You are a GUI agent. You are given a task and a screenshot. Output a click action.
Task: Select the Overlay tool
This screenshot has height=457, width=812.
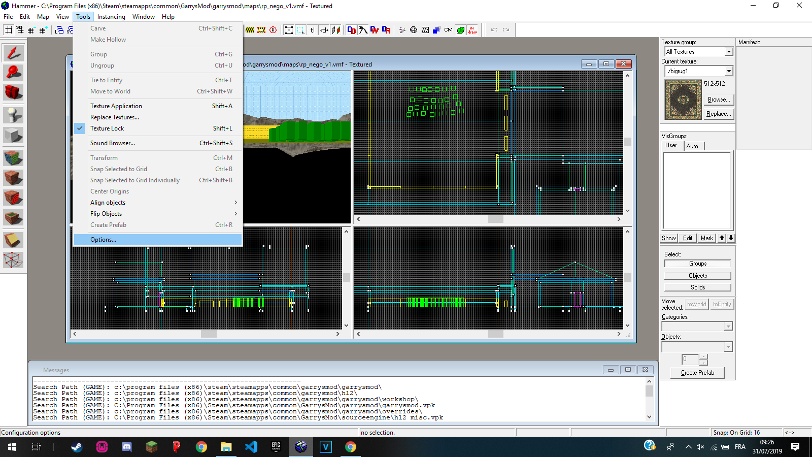[13, 218]
